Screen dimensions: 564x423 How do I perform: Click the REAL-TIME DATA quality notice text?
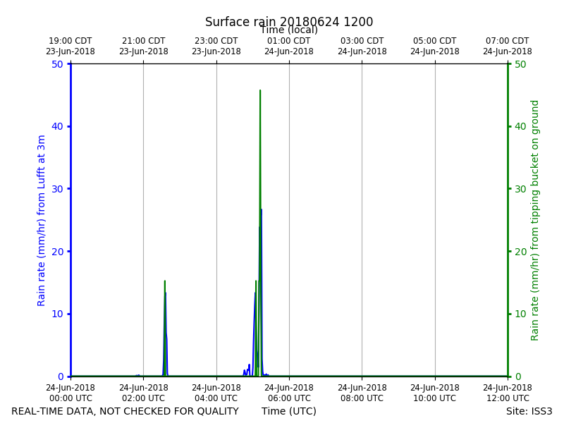(x=125, y=411)
